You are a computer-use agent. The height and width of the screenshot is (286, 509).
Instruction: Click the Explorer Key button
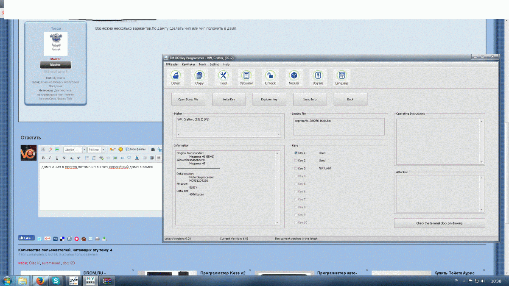coord(269,99)
